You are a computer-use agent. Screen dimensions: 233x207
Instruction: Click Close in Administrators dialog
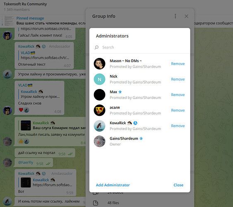coord(178,185)
